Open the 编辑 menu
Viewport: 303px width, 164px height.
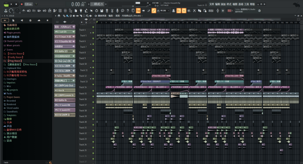pos(217,4)
